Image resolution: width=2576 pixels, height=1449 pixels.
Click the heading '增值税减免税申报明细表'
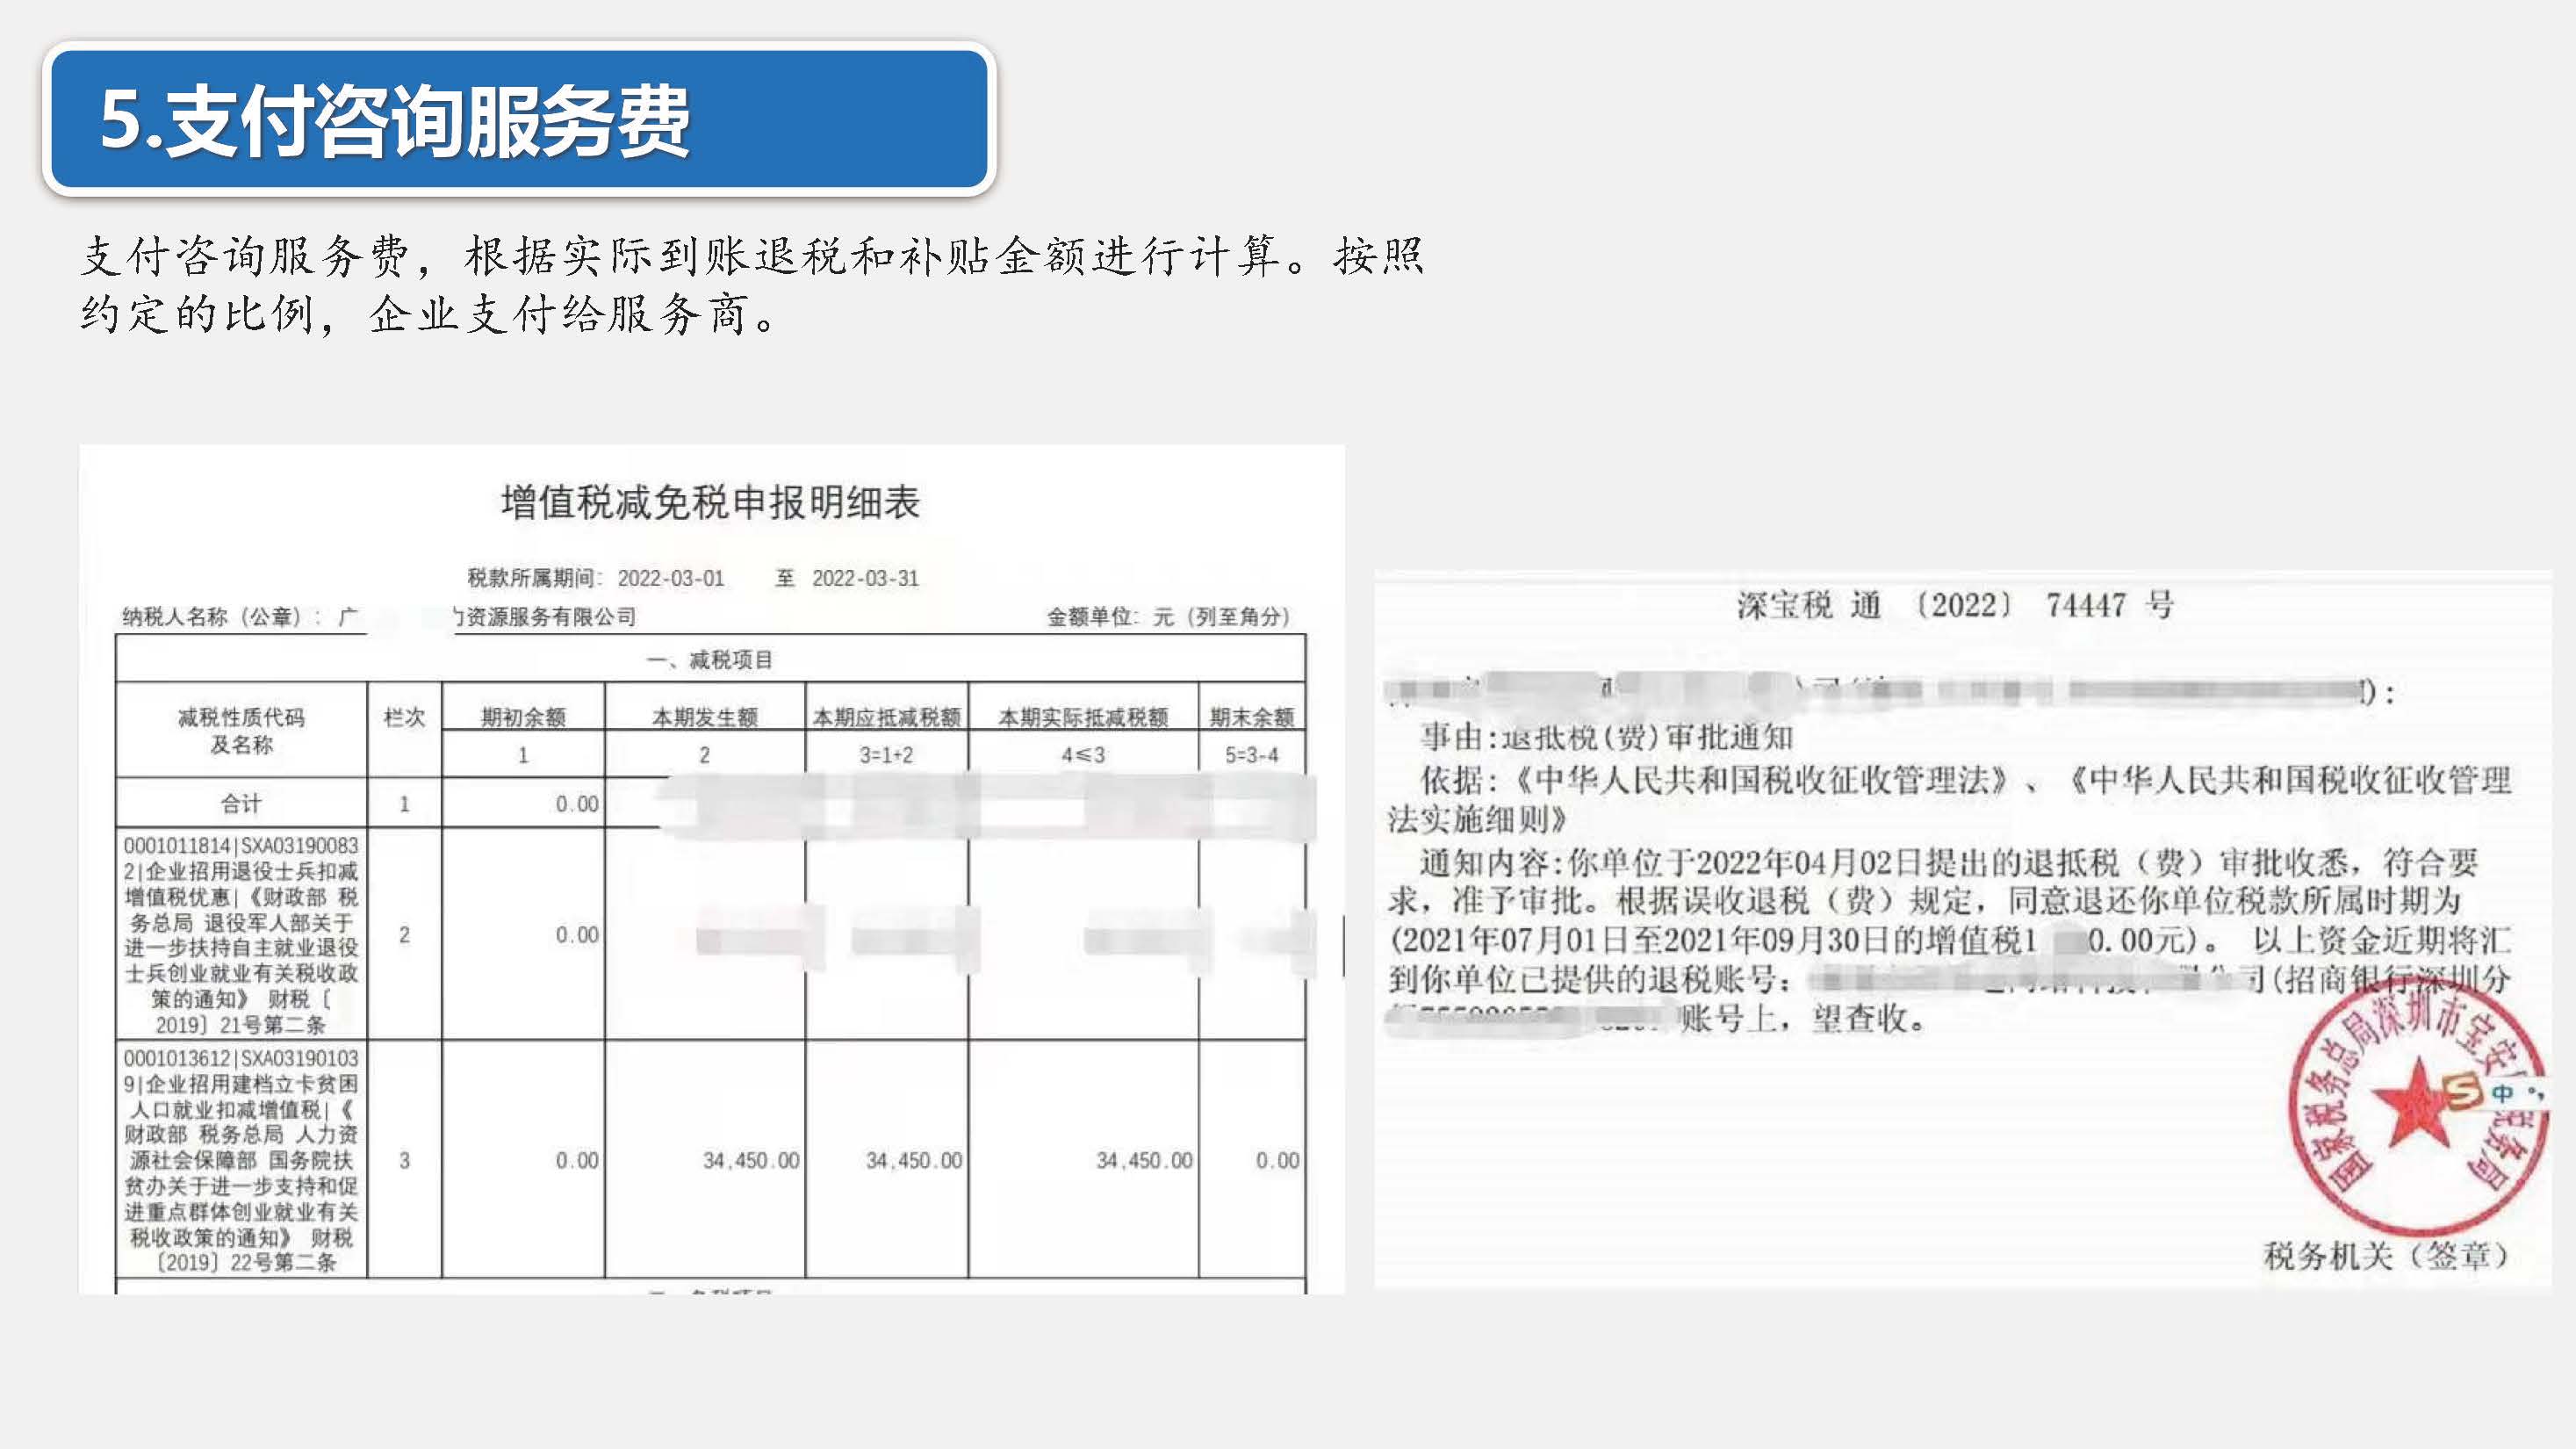[x=710, y=502]
